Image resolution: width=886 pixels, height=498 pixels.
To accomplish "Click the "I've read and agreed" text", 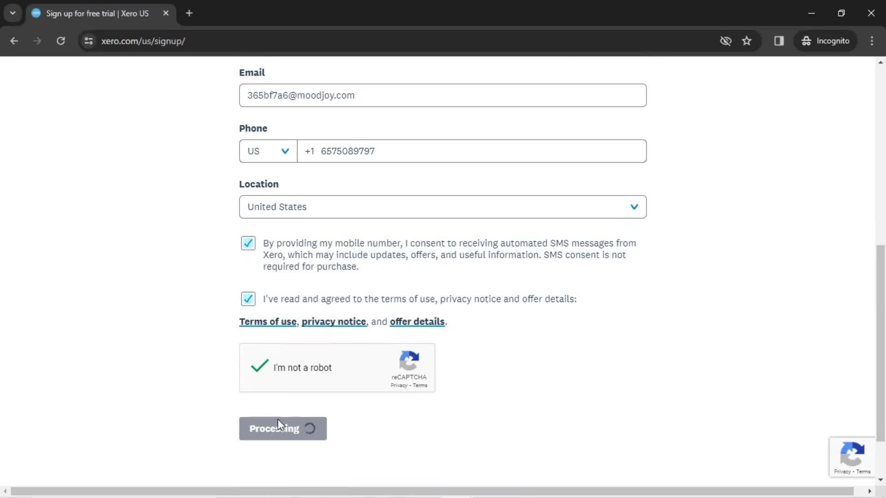I will click(x=420, y=299).
